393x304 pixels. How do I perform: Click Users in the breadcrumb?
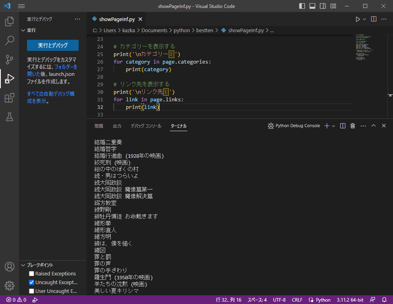(110, 30)
